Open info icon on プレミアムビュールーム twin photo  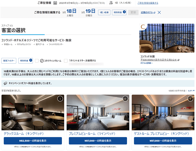(125, 99)
